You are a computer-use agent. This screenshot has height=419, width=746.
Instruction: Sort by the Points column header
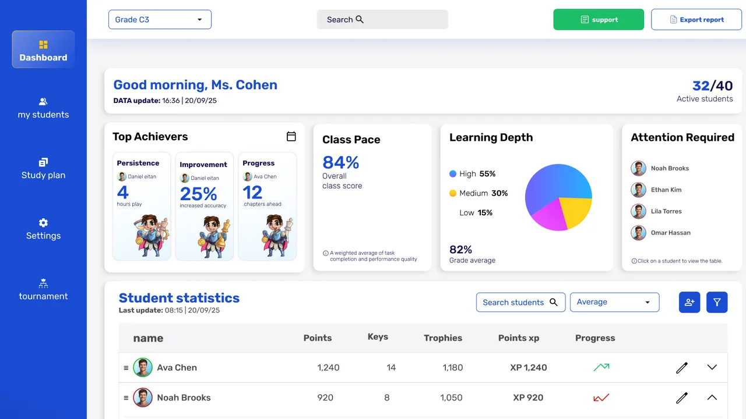[x=318, y=338]
